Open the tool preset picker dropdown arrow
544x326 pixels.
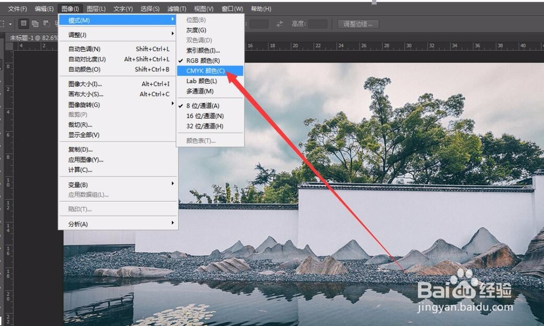coord(11,23)
